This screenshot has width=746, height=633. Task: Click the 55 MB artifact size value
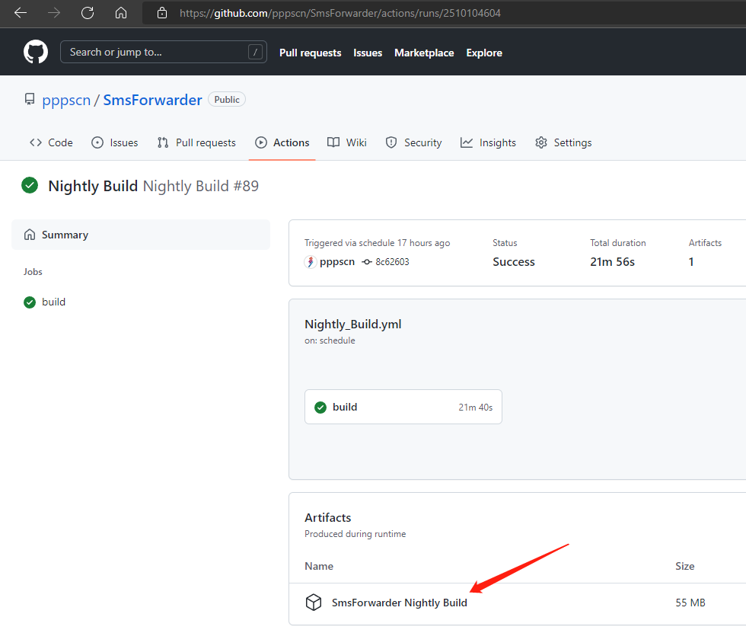[x=690, y=603]
